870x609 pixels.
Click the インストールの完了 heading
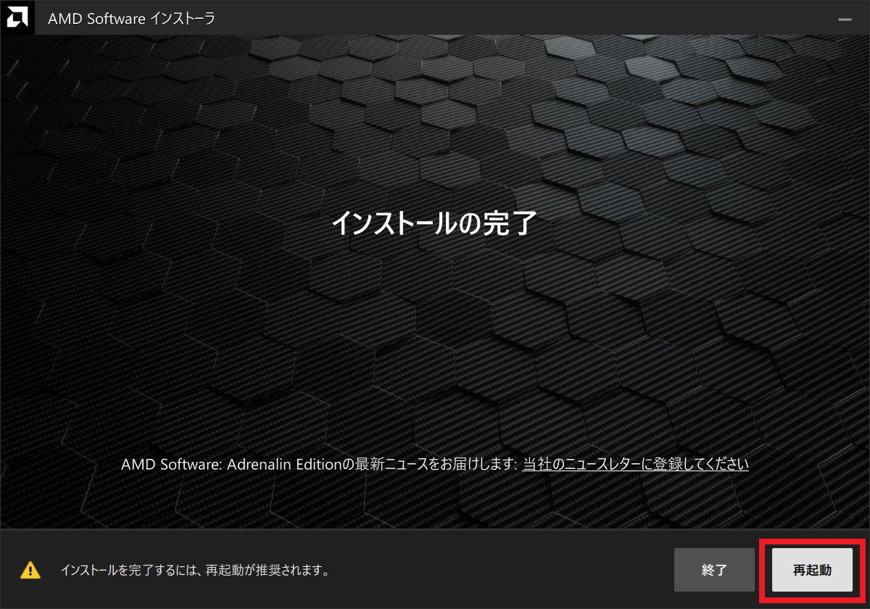point(435,224)
